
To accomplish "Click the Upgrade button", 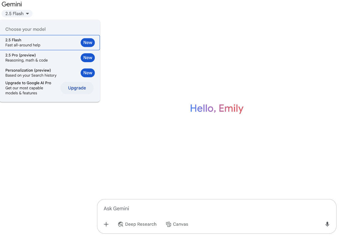I will pos(77,88).
